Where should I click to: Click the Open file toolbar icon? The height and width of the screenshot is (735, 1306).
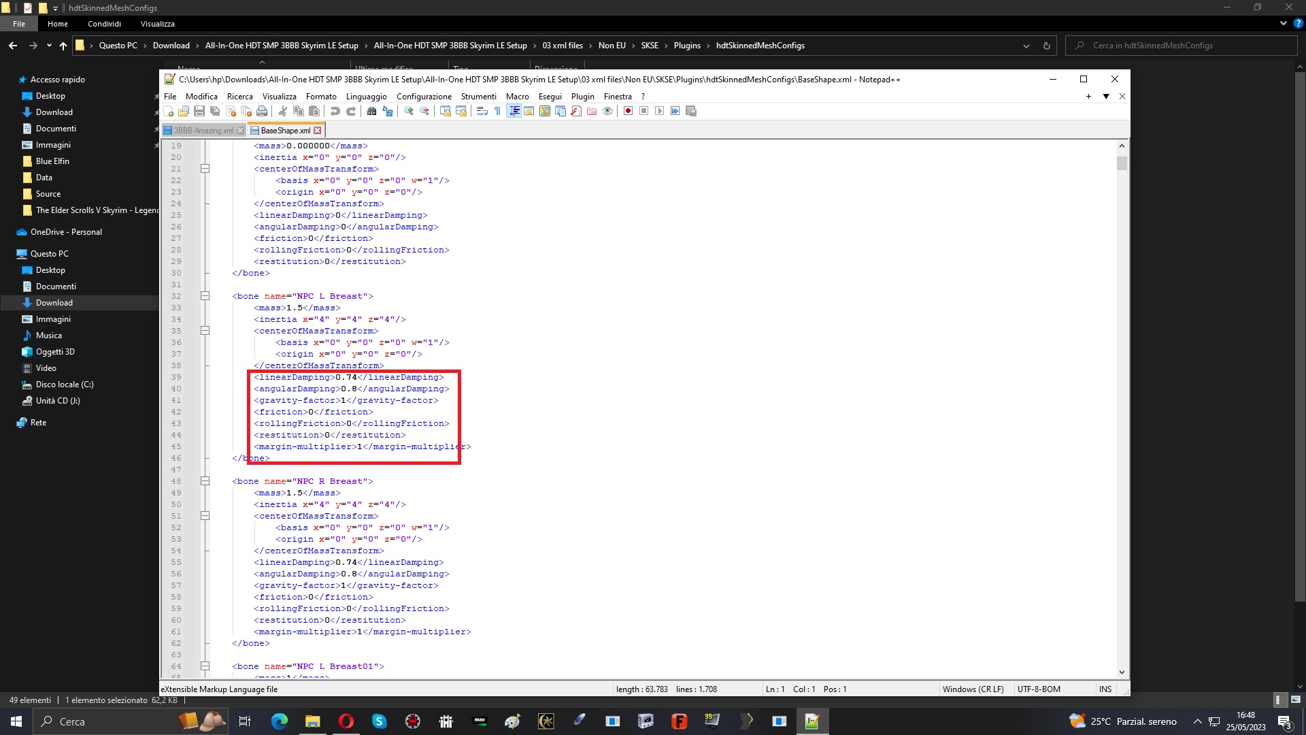(x=184, y=111)
